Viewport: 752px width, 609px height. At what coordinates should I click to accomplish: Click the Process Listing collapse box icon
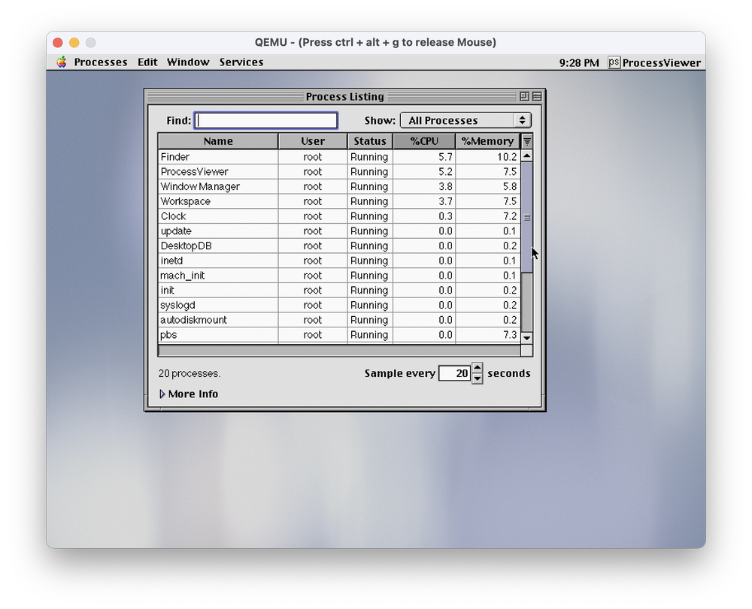[537, 96]
